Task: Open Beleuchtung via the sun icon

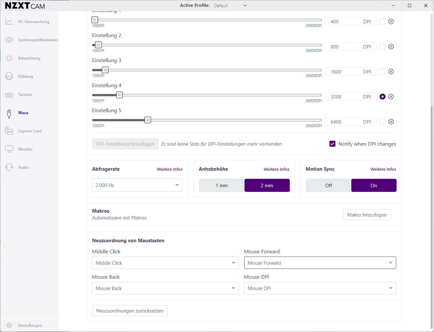Action: coord(9,58)
